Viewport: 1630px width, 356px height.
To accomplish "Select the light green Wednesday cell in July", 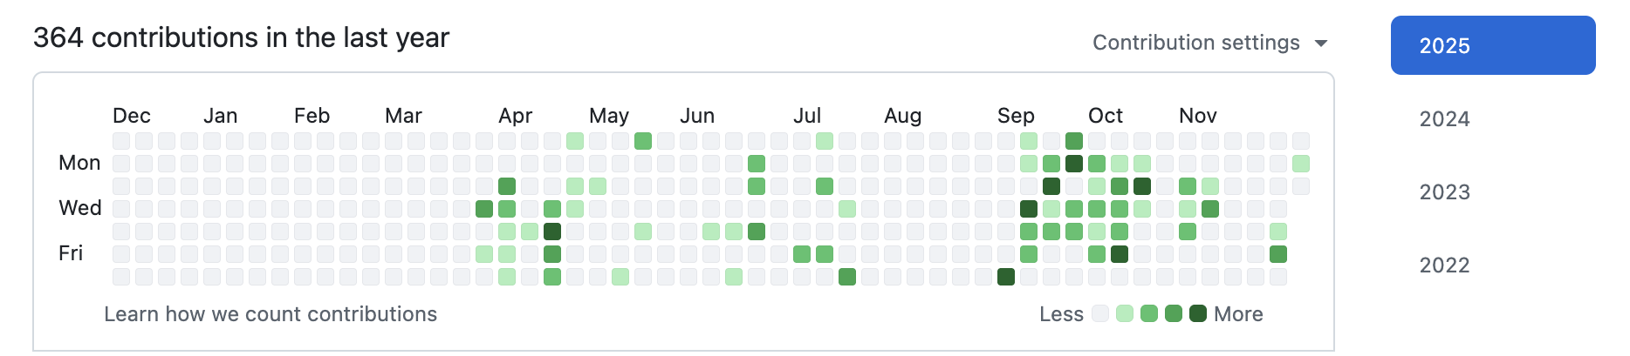I will [x=847, y=209].
